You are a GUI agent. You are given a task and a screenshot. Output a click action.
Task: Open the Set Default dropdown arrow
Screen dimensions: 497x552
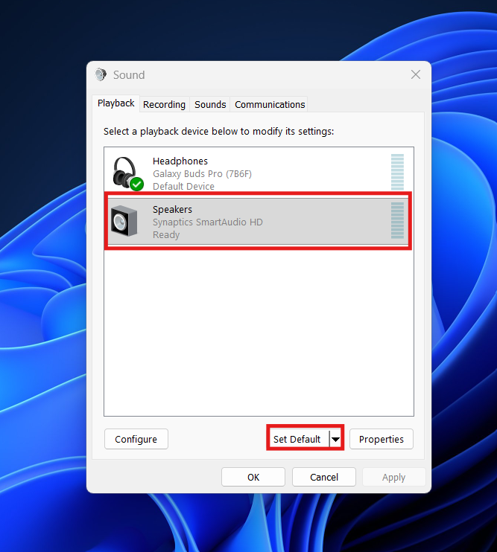[335, 439]
